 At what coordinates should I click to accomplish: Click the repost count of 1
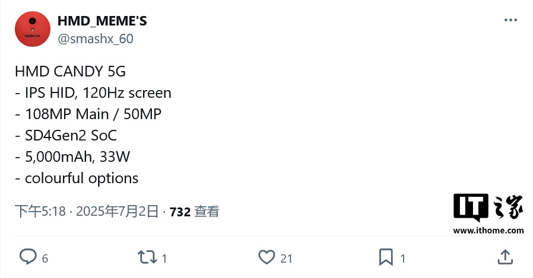click(164, 258)
